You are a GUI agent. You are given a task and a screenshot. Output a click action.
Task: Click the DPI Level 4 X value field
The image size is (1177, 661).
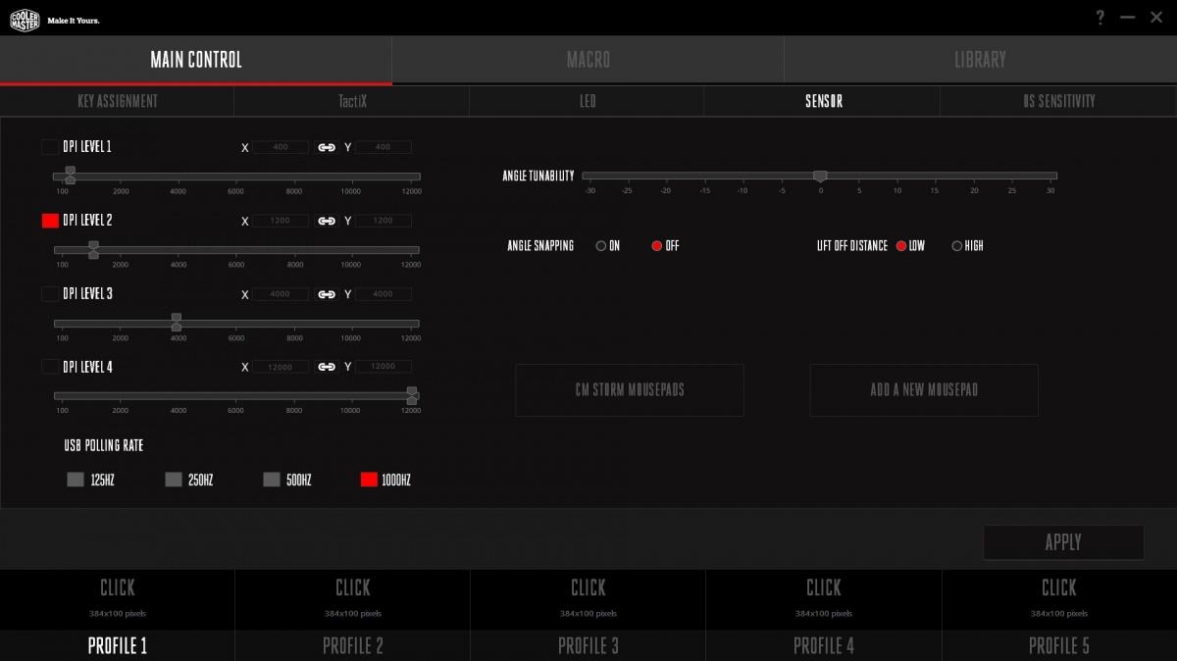coord(281,367)
